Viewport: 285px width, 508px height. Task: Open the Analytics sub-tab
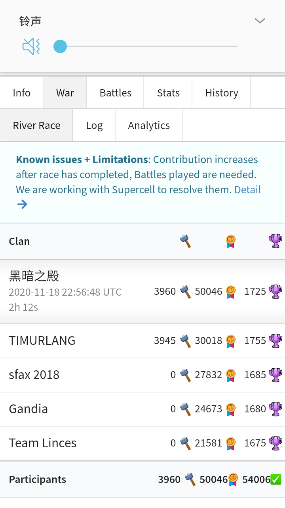pos(149,125)
